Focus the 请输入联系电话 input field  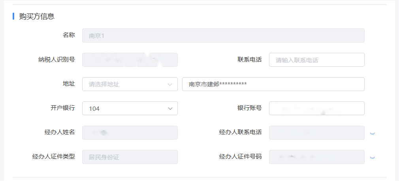tap(316, 60)
